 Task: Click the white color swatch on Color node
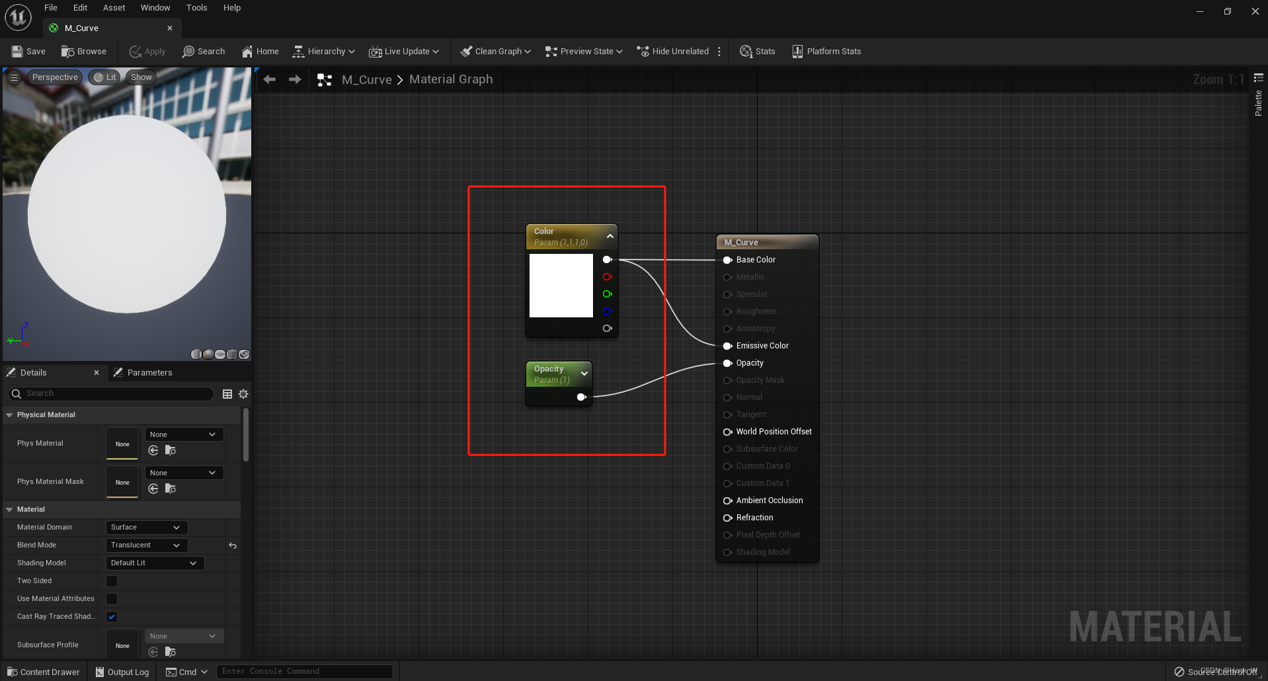[x=561, y=286]
